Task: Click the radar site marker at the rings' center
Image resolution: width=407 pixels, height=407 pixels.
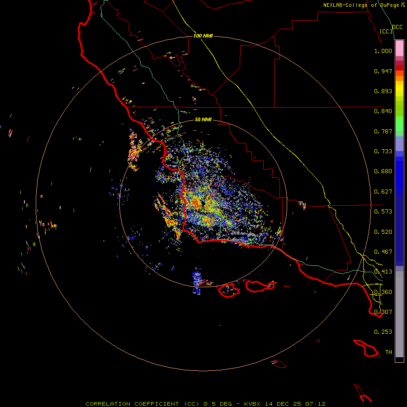Action: point(203,203)
